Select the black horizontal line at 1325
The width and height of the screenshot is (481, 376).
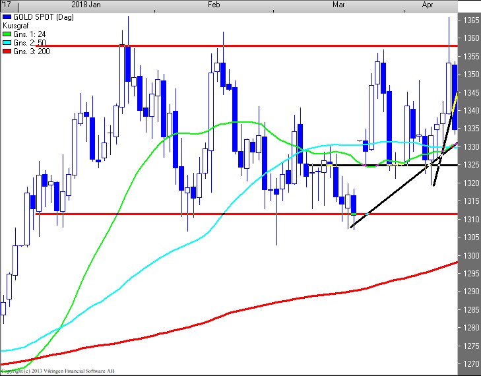pos(383,166)
